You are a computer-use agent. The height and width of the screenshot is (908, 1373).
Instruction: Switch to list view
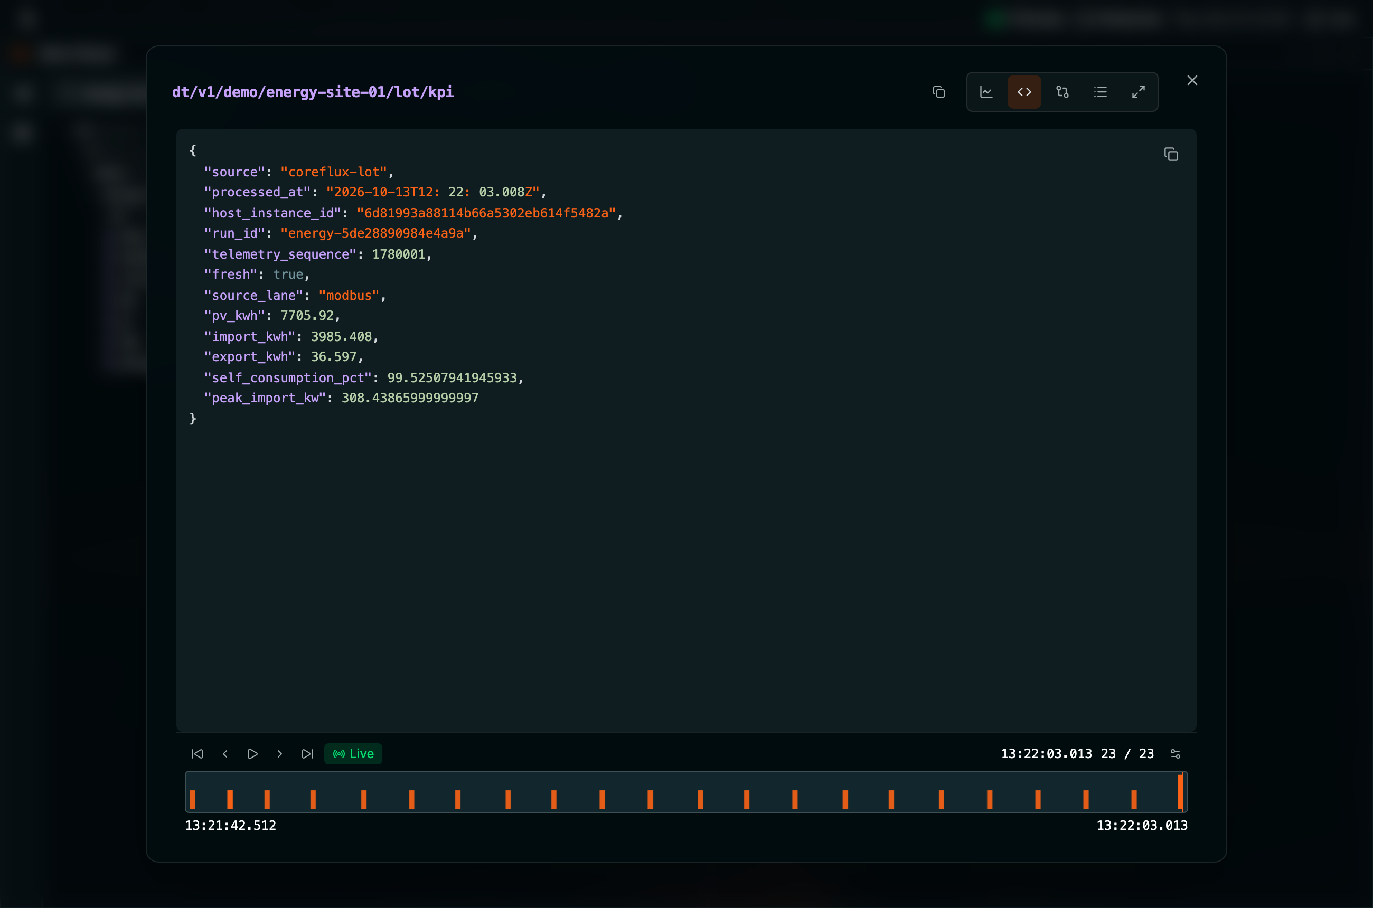point(1100,92)
